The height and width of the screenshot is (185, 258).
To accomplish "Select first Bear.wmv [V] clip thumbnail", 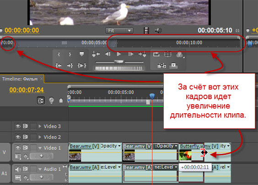I will click(75, 155).
